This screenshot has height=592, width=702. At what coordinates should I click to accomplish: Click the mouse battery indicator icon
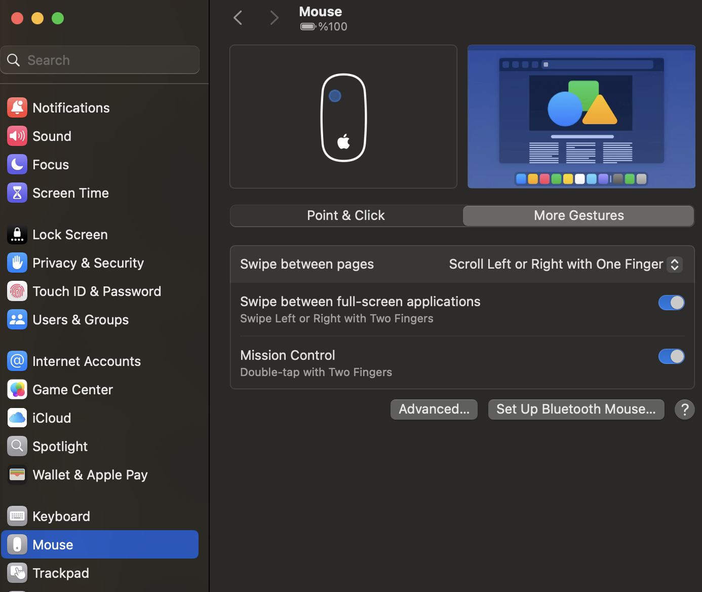click(x=308, y=26)
